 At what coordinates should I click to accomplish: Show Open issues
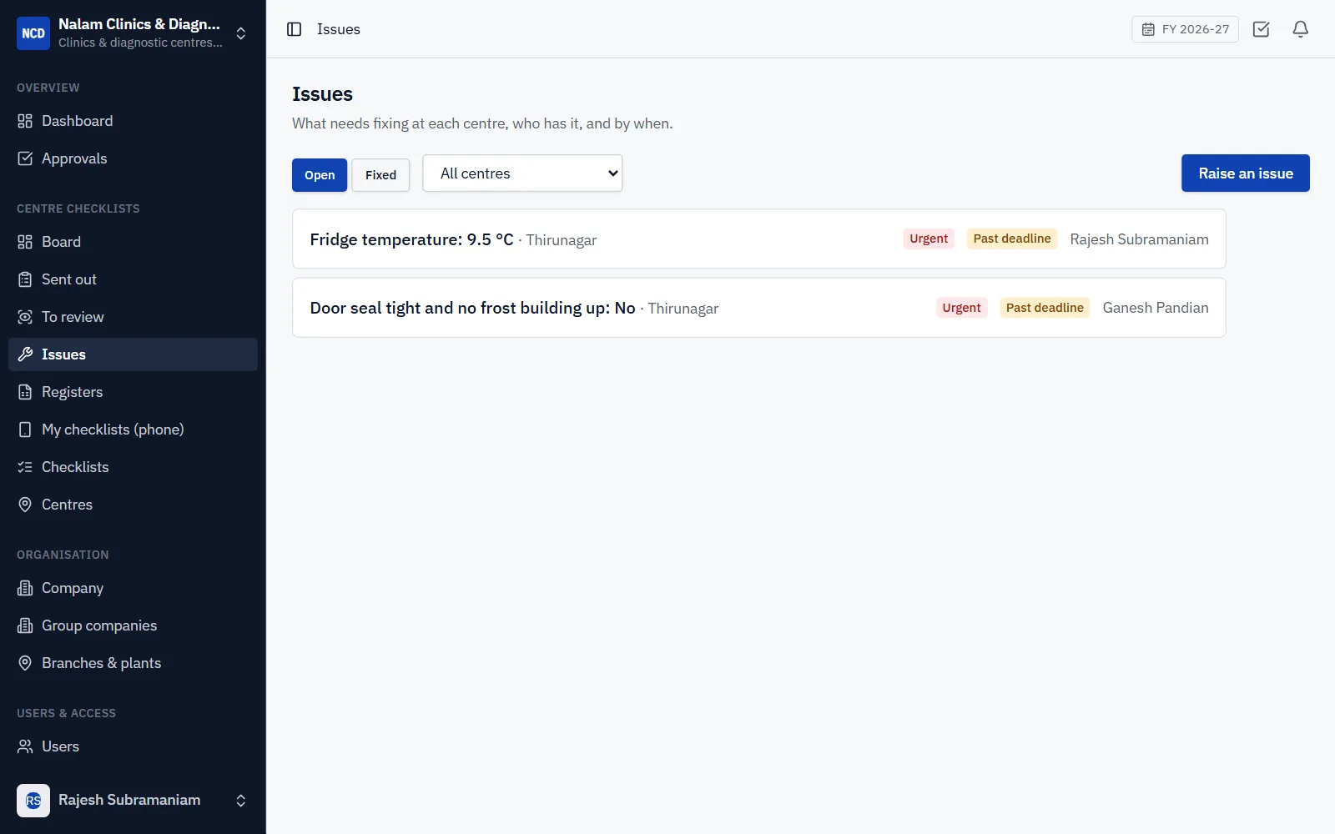320,175
